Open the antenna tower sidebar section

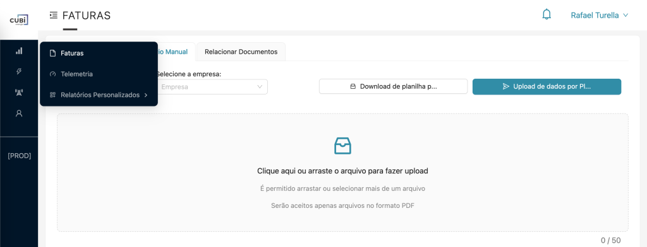[x=19, y=92]
